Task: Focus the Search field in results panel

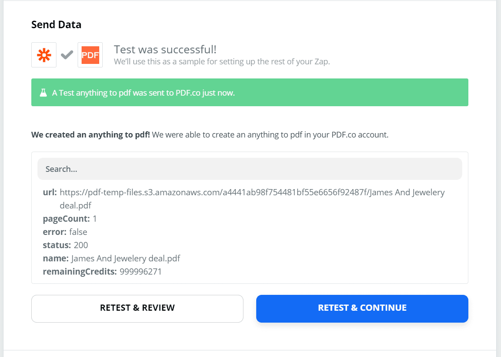Action: 250,169
